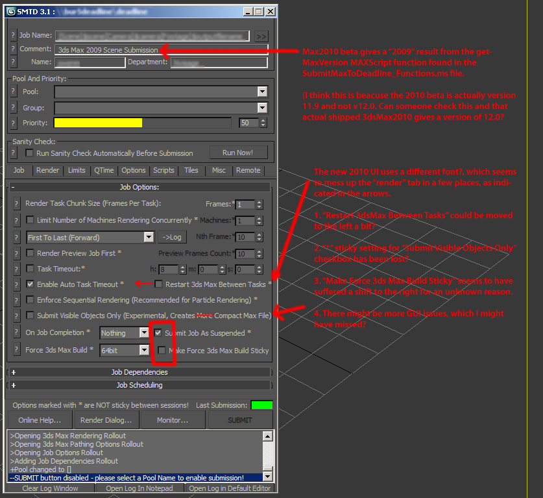Show help for Enforce Sequential Rendering
543x498 pixels.
16,300
